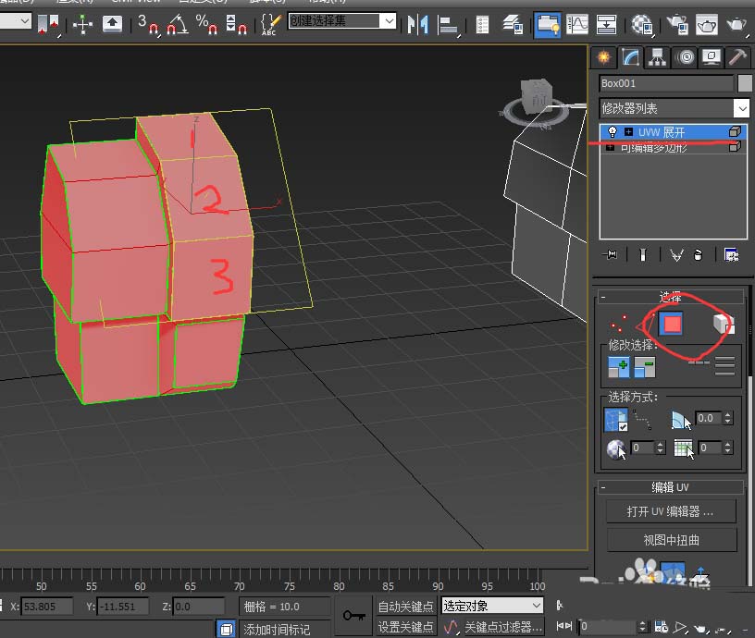755x638 pixels.
Task: Click Remove modifier trash icon under stack
Action: pyautogui.click(x=699, y=255)
